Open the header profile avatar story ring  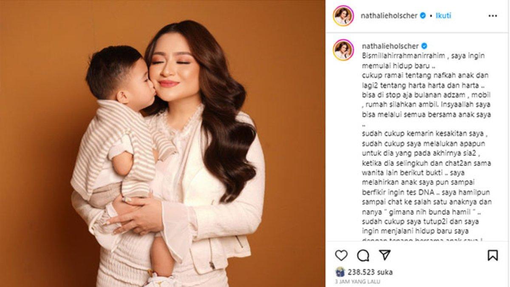[343, 16]
